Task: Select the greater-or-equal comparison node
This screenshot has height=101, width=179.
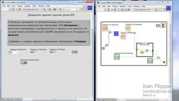Action: 147,50
